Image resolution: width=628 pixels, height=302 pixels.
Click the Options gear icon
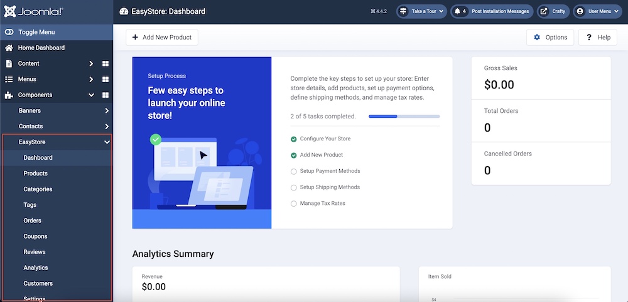(x=537, y=38)
